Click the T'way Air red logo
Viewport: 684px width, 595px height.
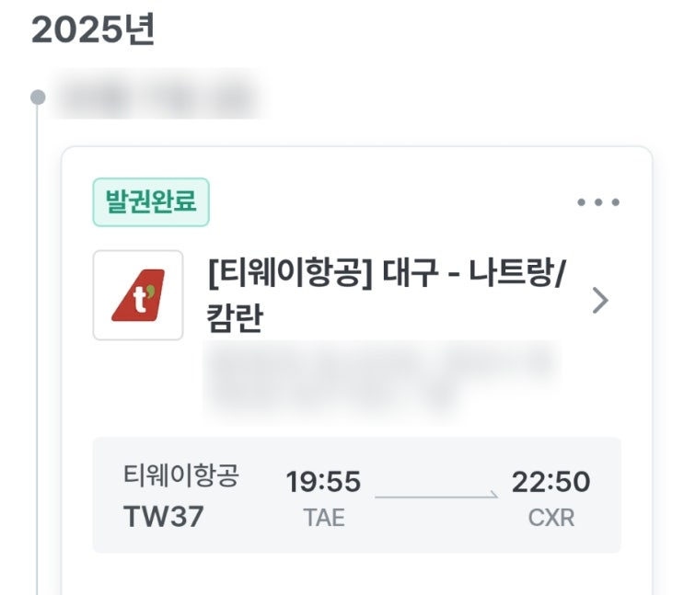coord(138,295)
